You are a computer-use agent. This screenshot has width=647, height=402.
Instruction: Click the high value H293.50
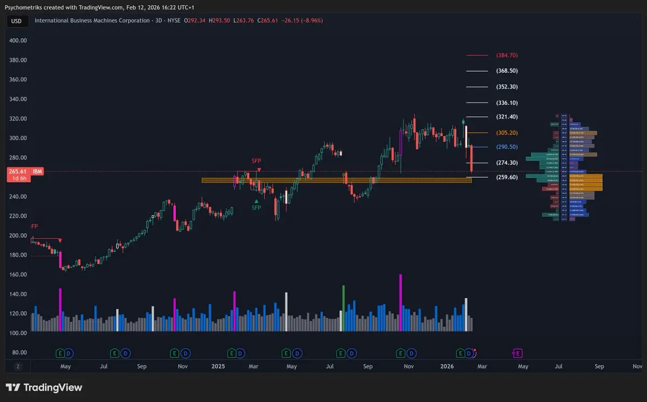tap(220, 20)
